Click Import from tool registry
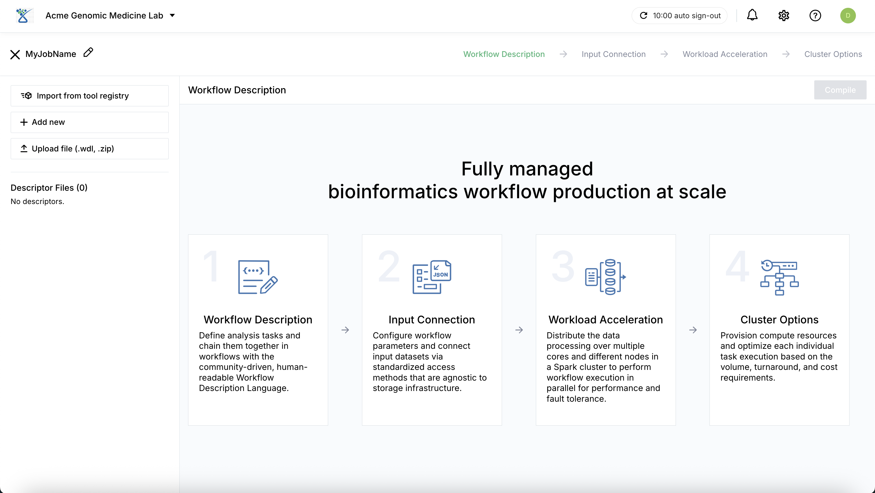The image size is (875, 493). 90,96
